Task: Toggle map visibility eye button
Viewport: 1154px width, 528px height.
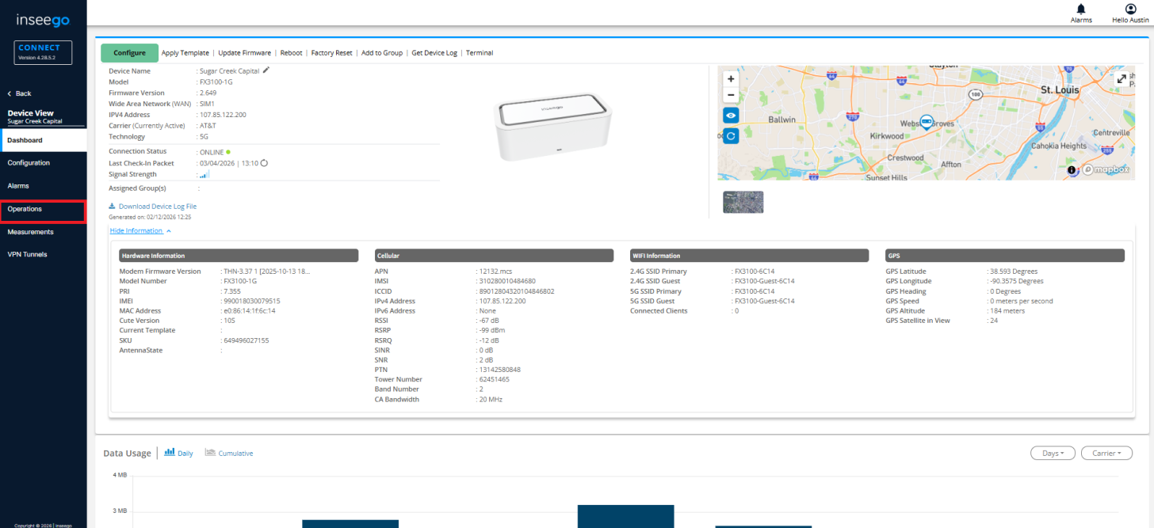Action: [731, 115]
